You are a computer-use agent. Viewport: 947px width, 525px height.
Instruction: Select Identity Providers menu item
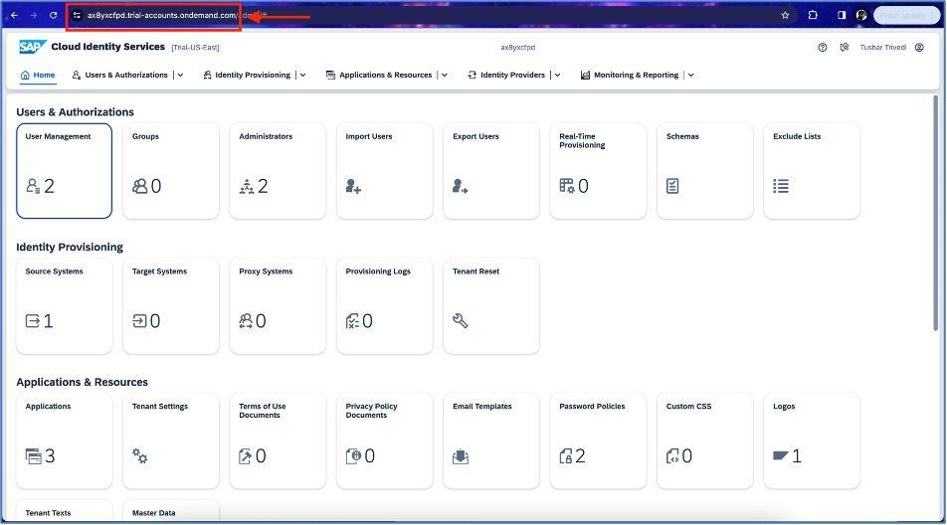[x=506, y=75]
